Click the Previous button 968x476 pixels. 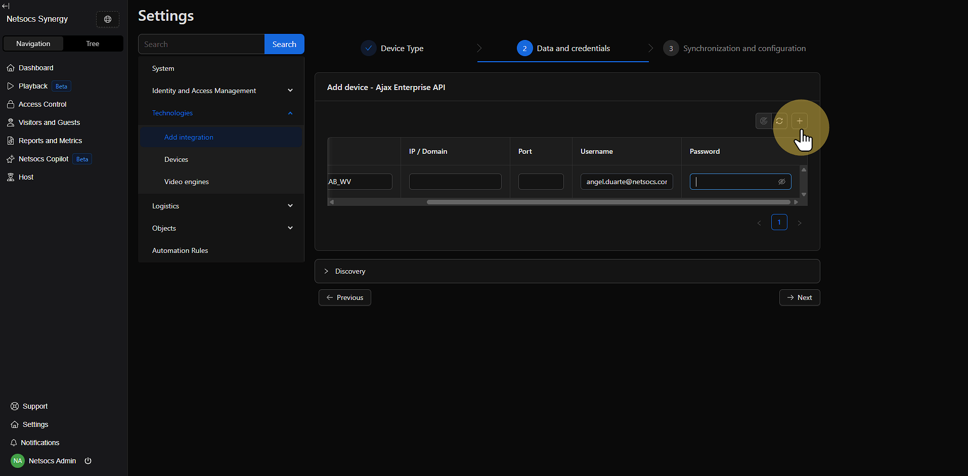[x=345, y=297]
